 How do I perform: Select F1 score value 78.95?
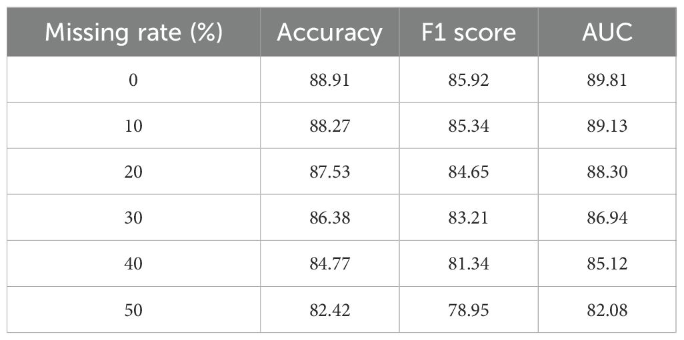pyautogui.click(x=469, y=311)
